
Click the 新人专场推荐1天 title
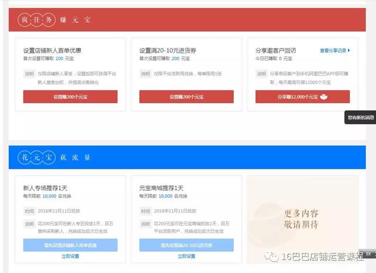click(x=45, y=188)
